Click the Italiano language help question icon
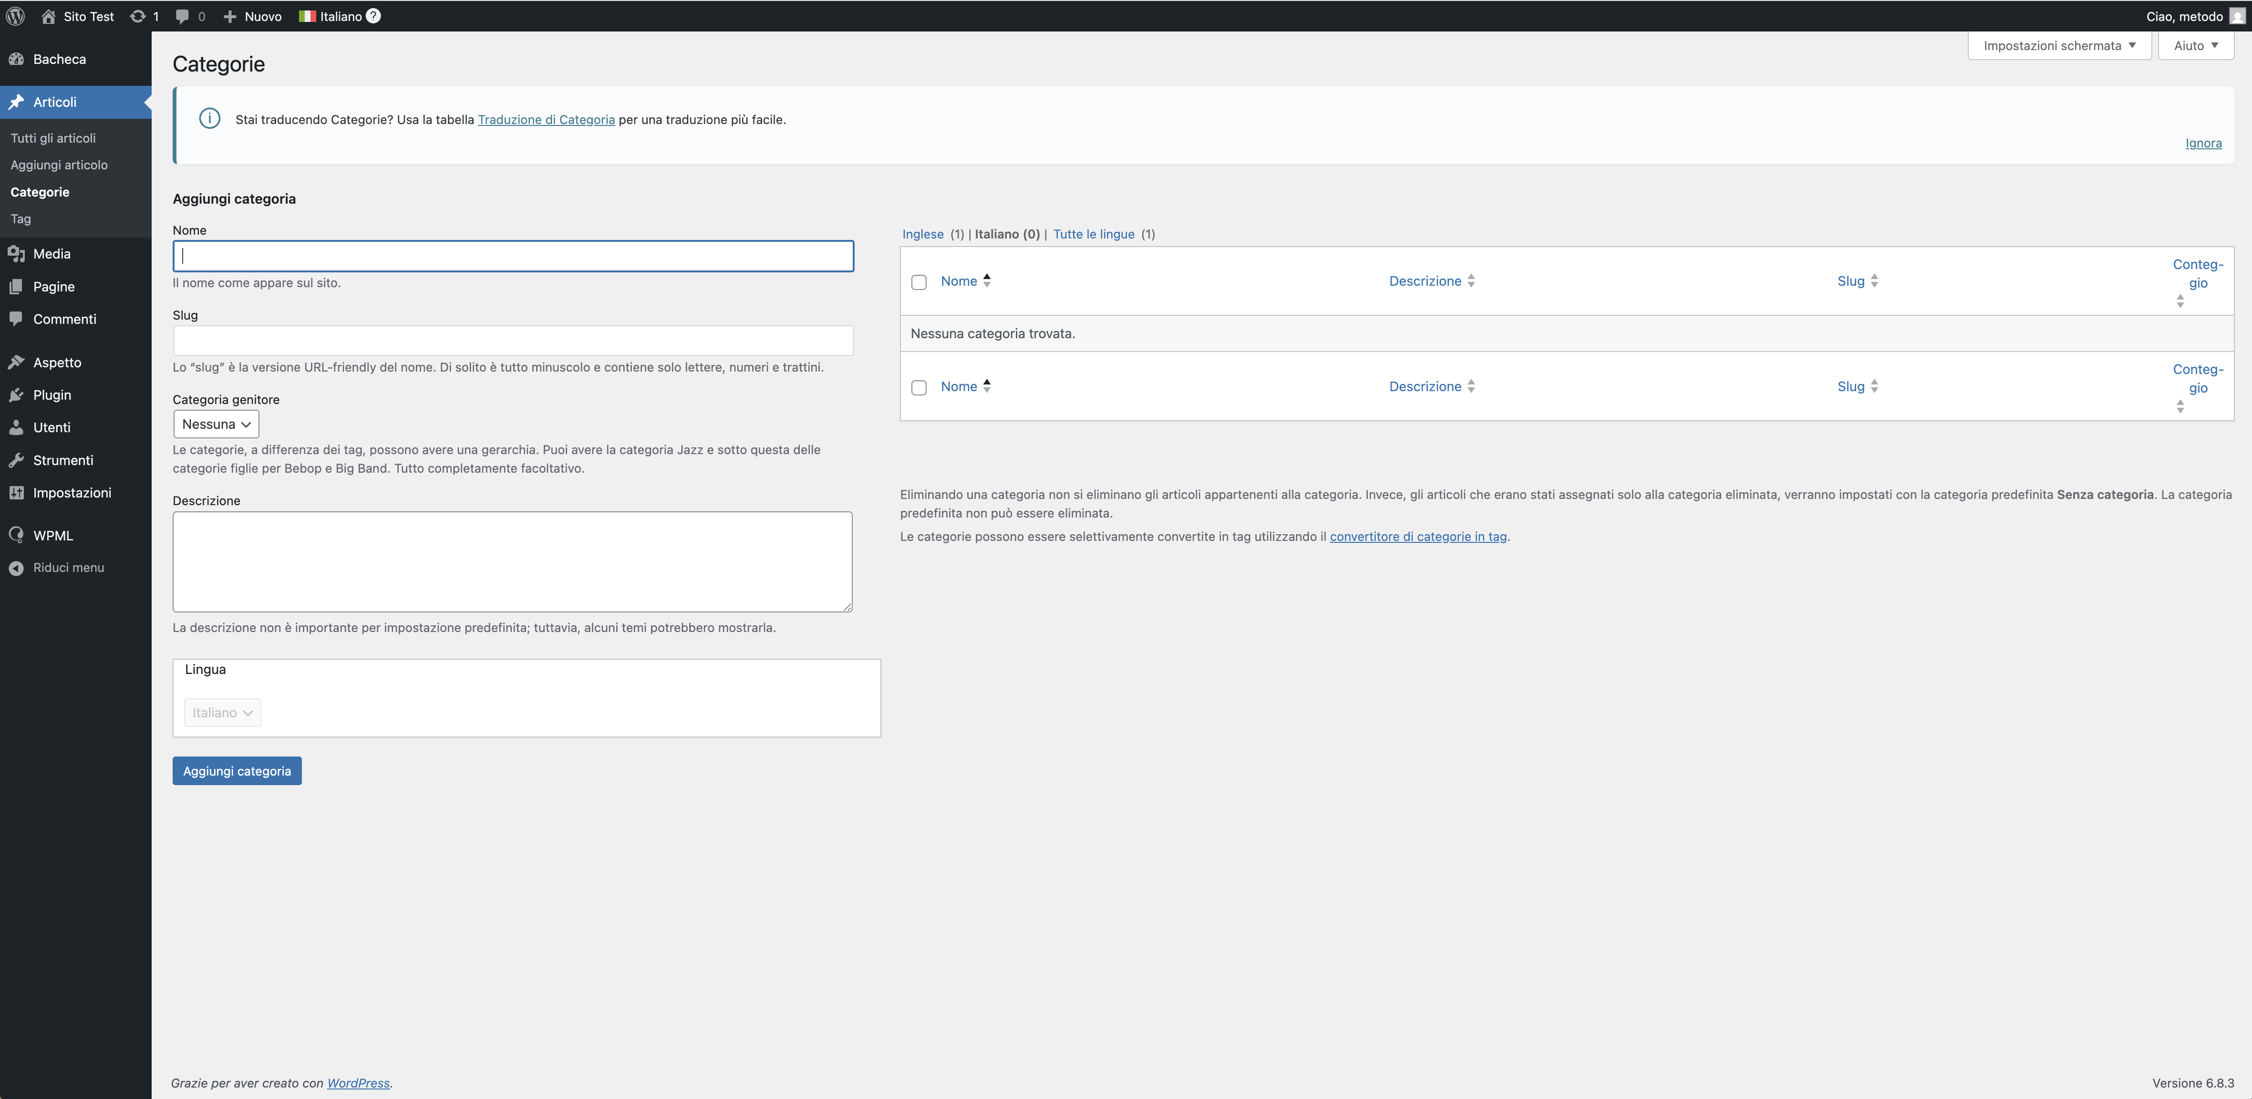The image size is (2252, 1099). [373, 16]
